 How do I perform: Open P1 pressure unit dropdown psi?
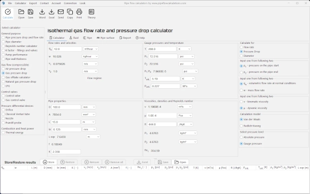(x=187, y=56)
